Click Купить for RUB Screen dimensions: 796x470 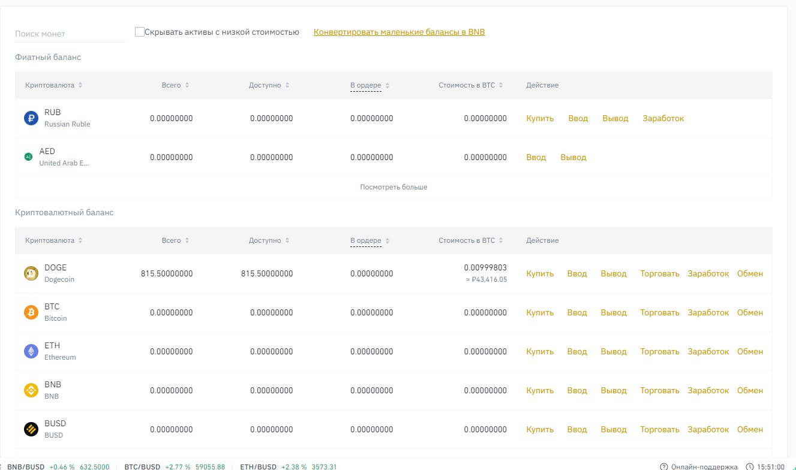pyautogui.click(x=540, y=118)
